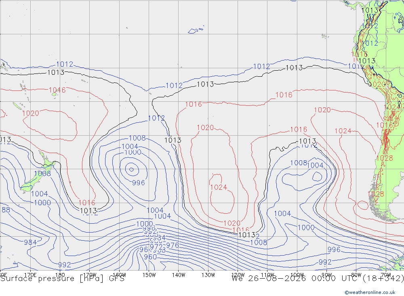The image size is (404, 296).
Task: Click the red 1046 isobar label
Action: 57,90
